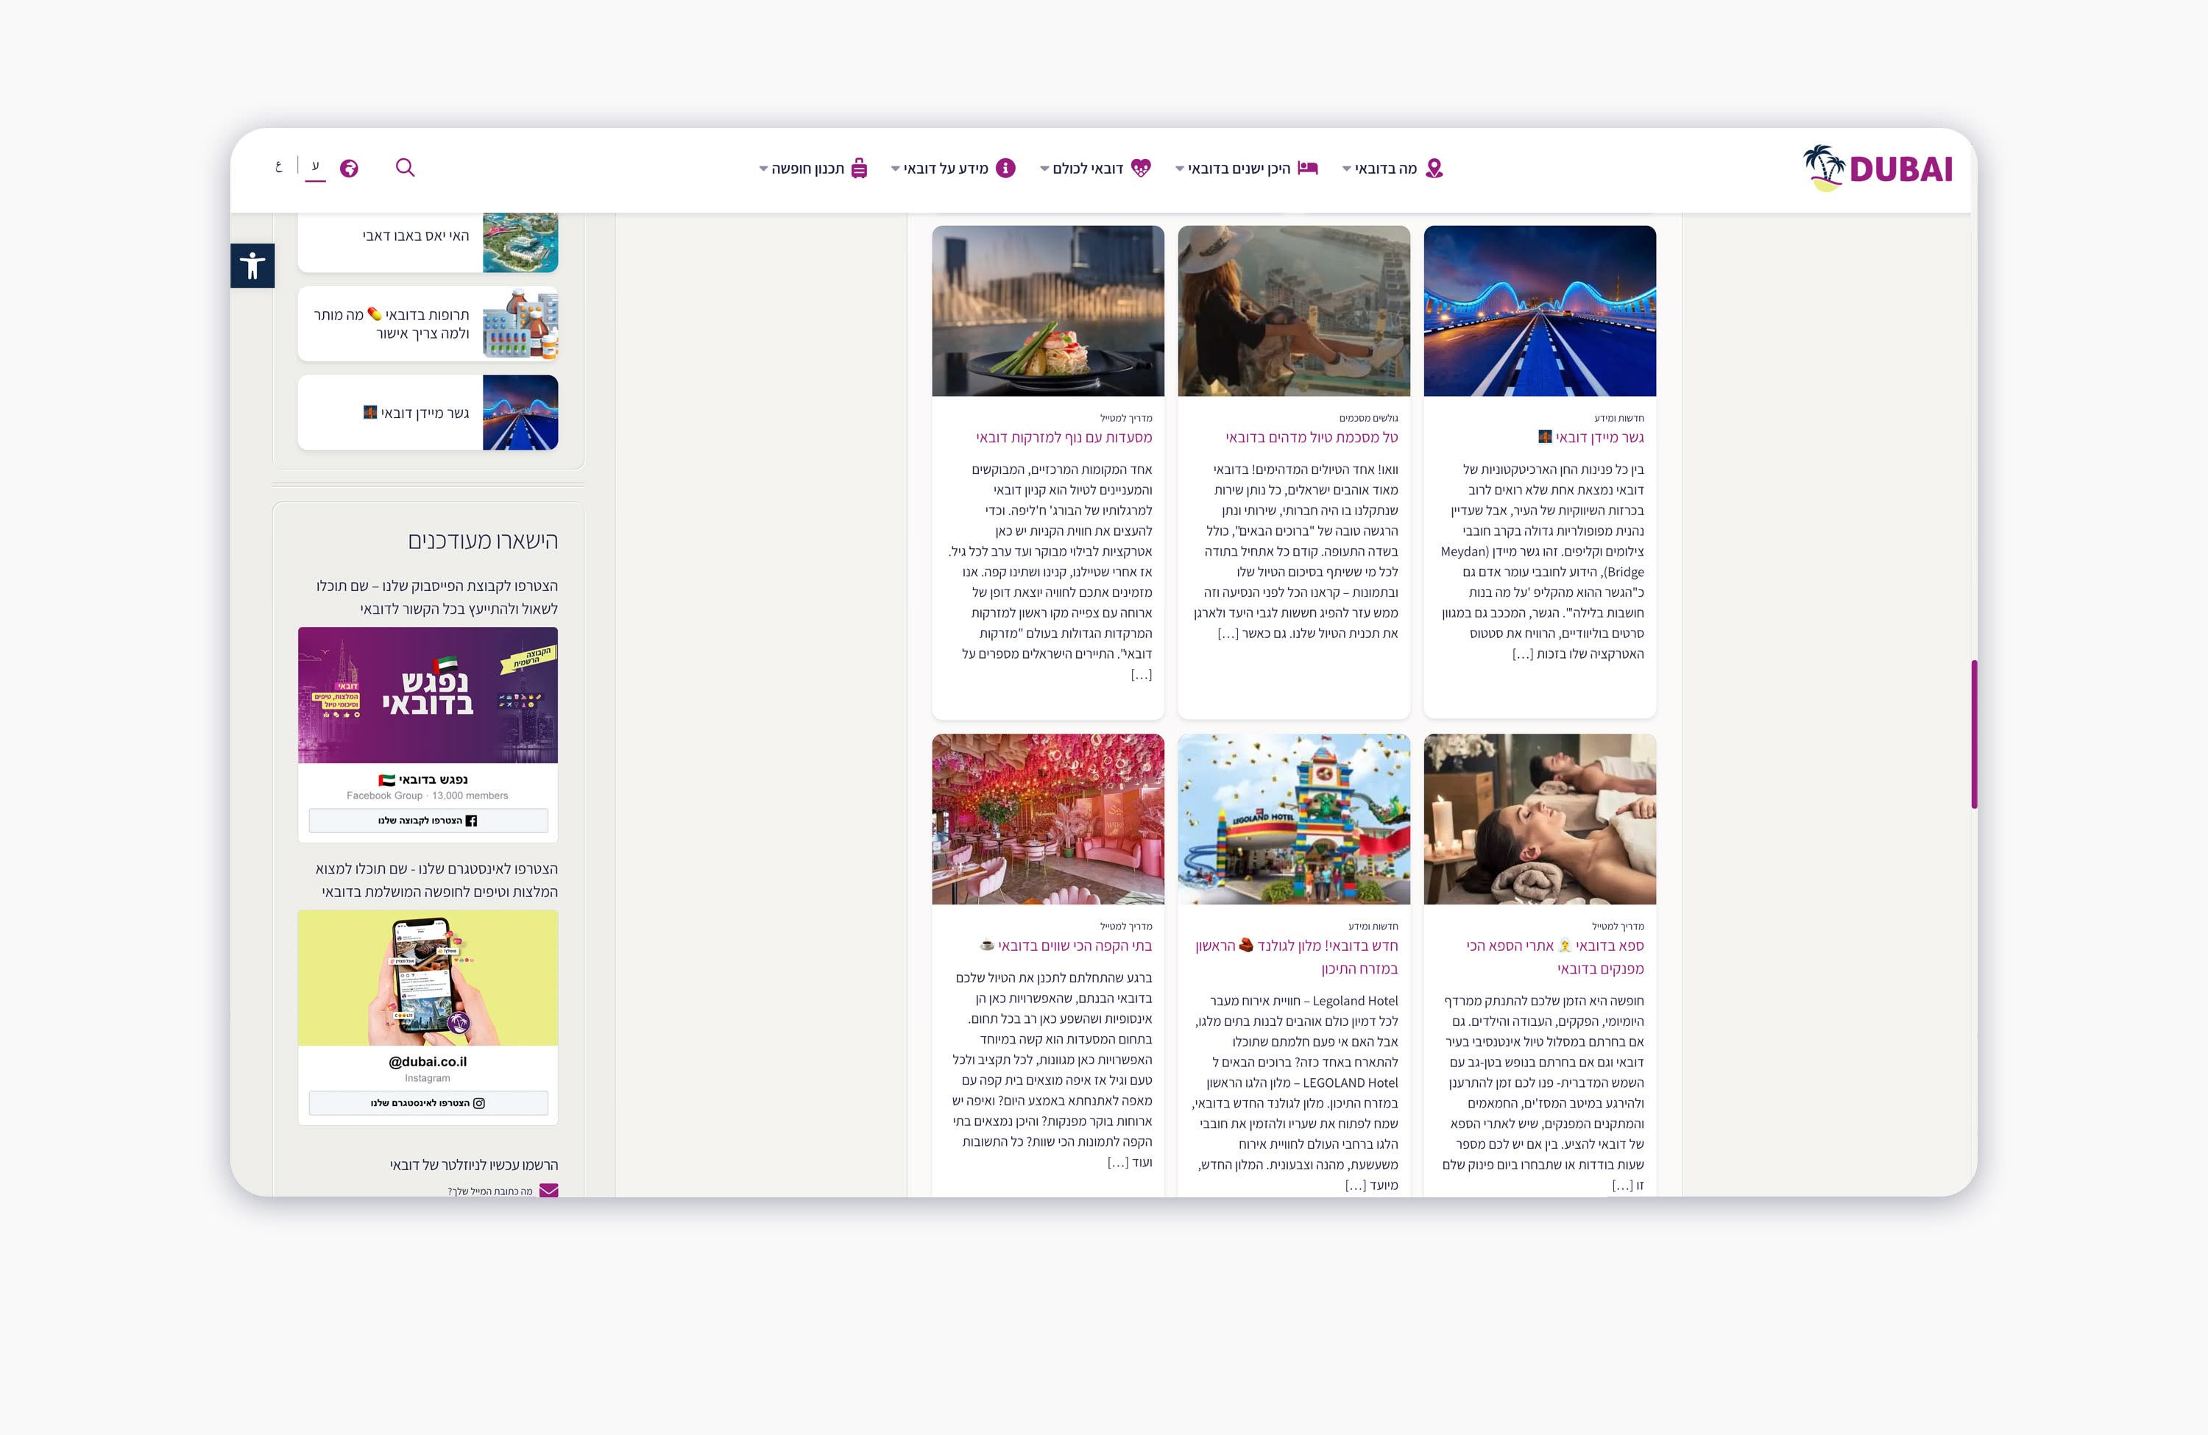Click the Instagram phone promo image
2208x1435 pixels.
click(x=428, y=978)
